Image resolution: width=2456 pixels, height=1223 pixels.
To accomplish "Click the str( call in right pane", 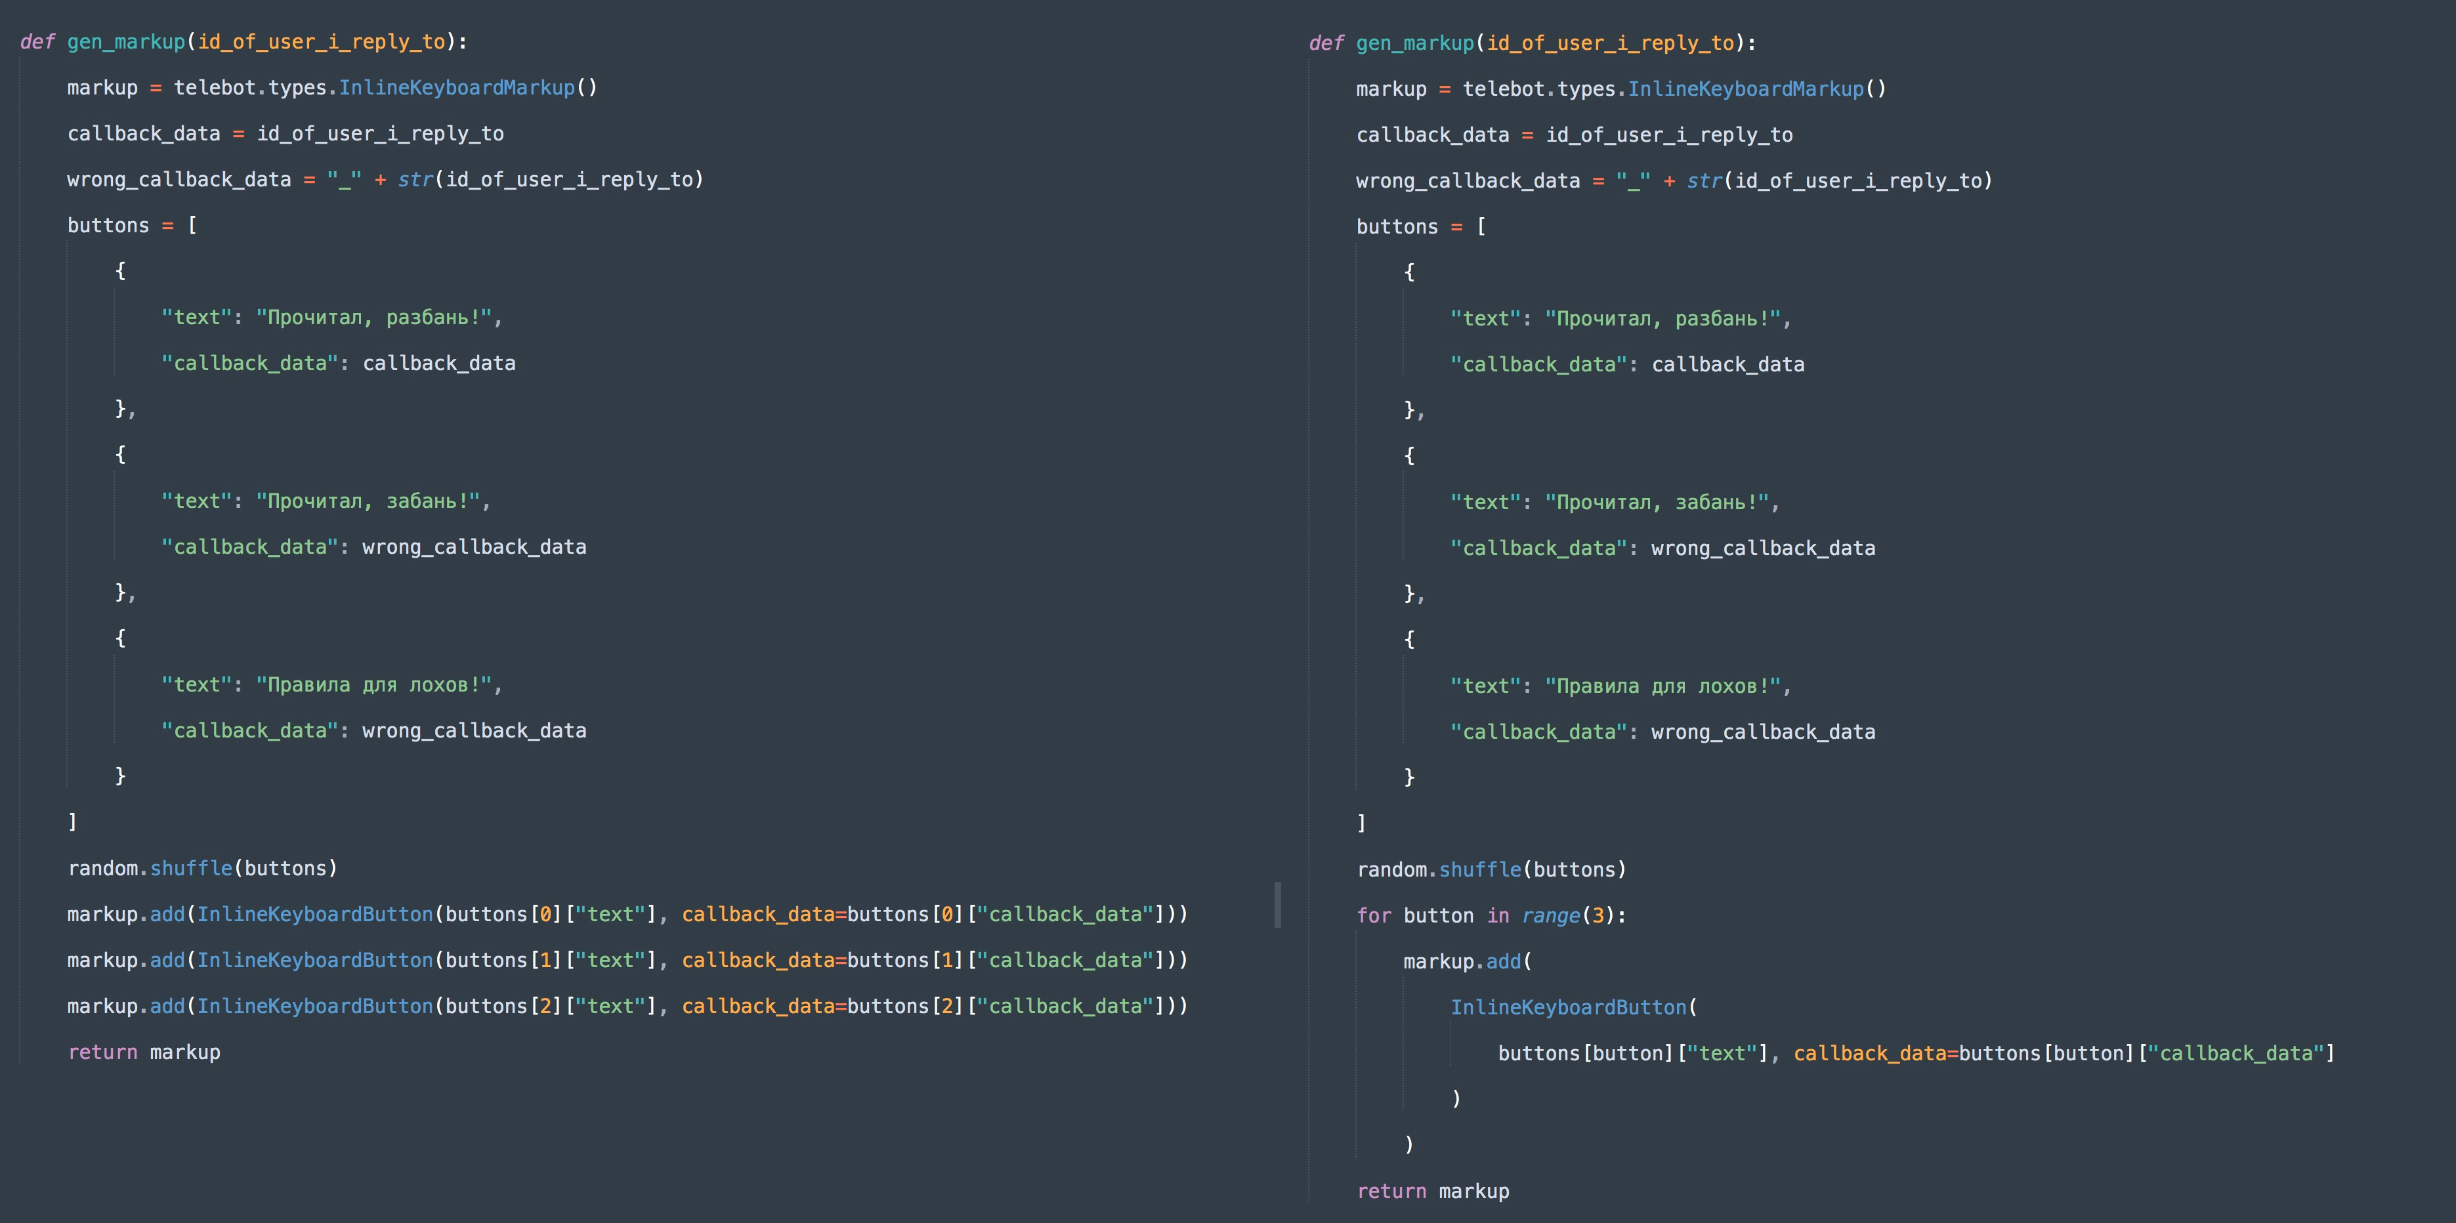I will [1710, 181].
